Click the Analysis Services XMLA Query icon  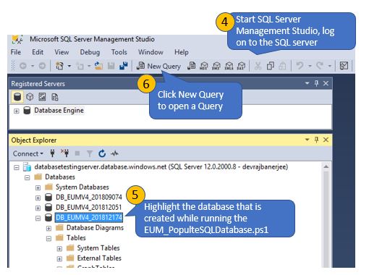[x=229, y=66]
